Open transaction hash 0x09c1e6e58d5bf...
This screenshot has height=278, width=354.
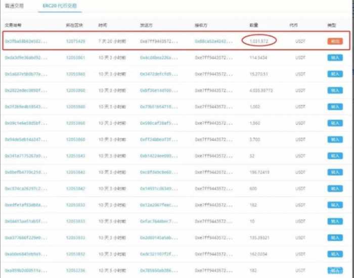26,123
